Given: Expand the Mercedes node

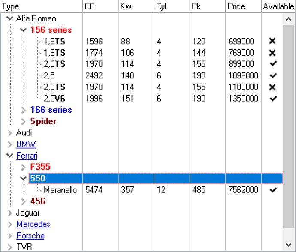Looking at the screenshot, I should point(9,224).
